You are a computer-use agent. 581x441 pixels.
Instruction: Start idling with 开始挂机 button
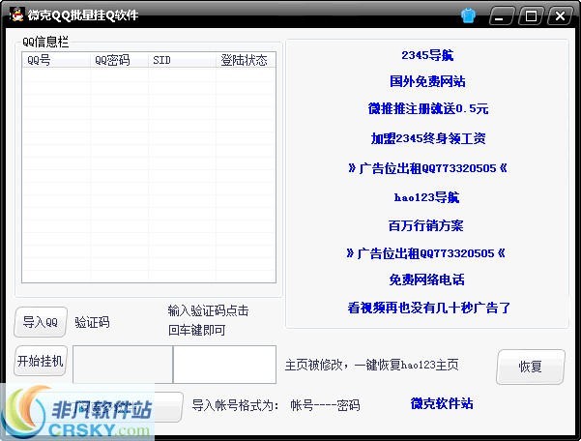(41, 361)
